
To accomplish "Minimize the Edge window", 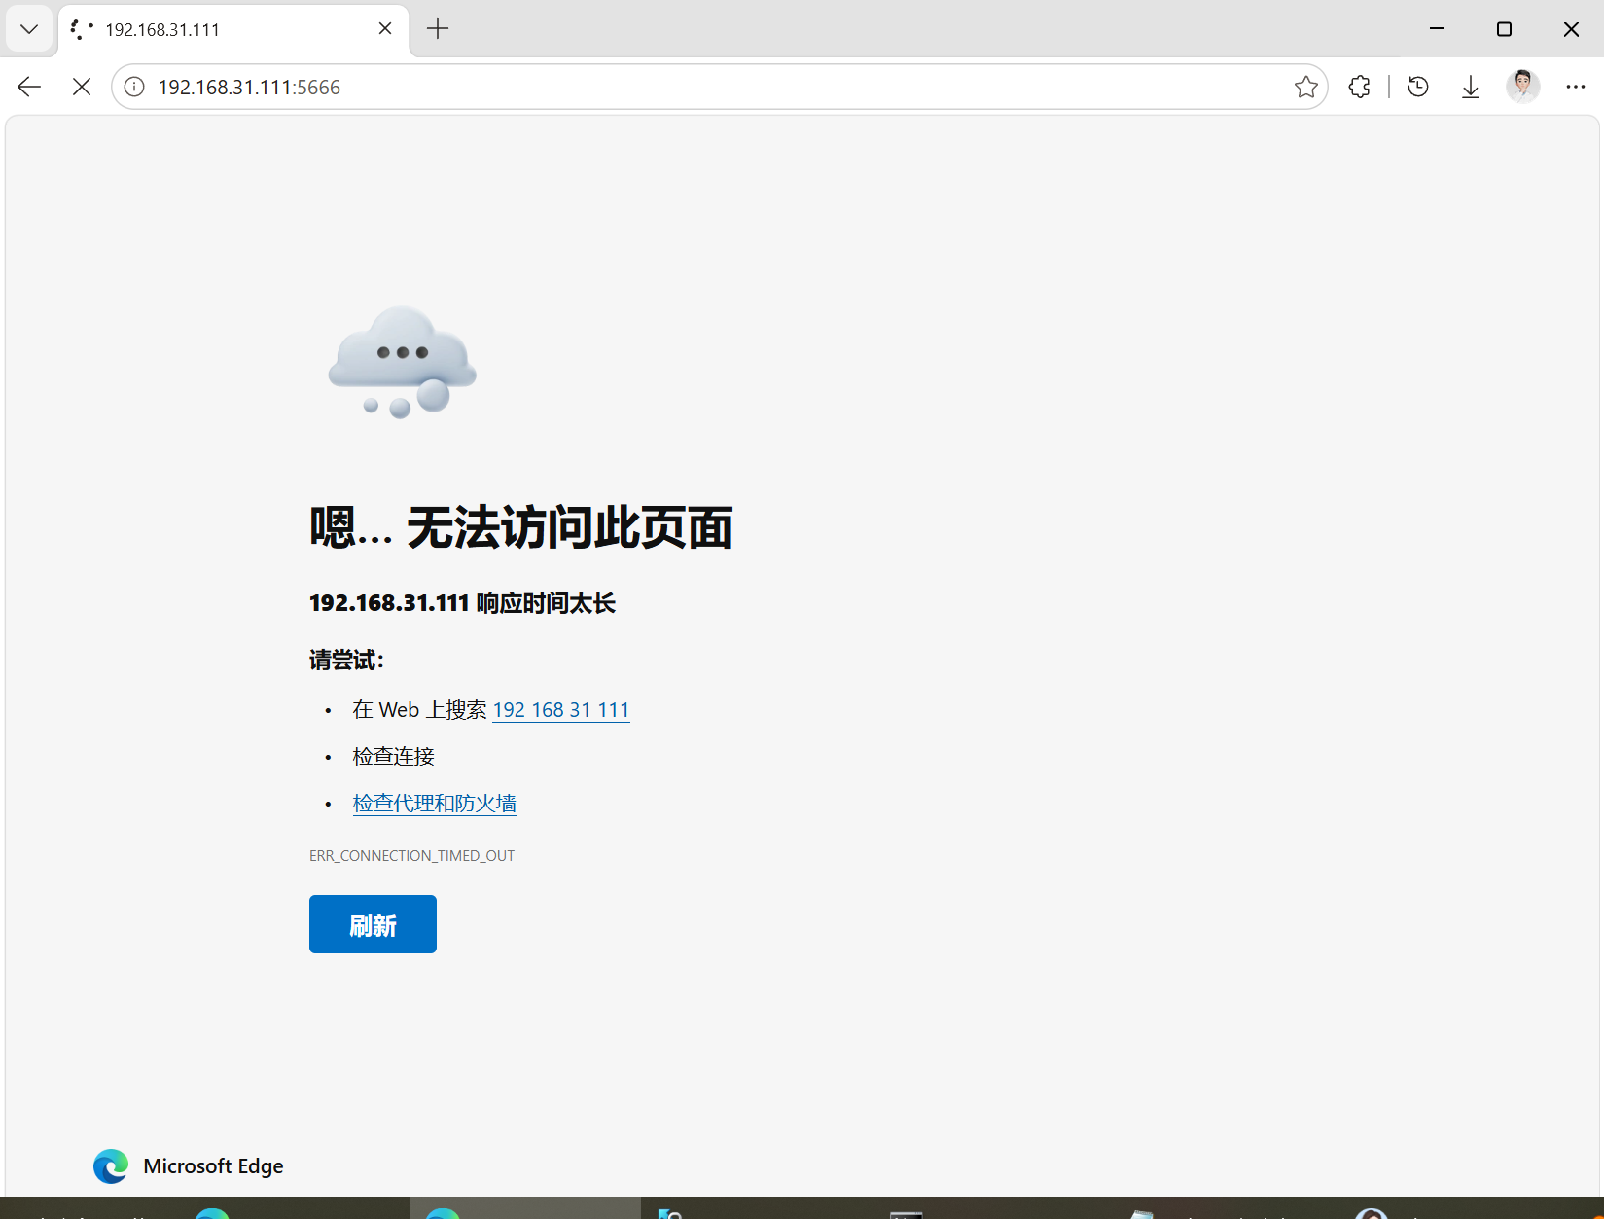I will coord(1437,29).
